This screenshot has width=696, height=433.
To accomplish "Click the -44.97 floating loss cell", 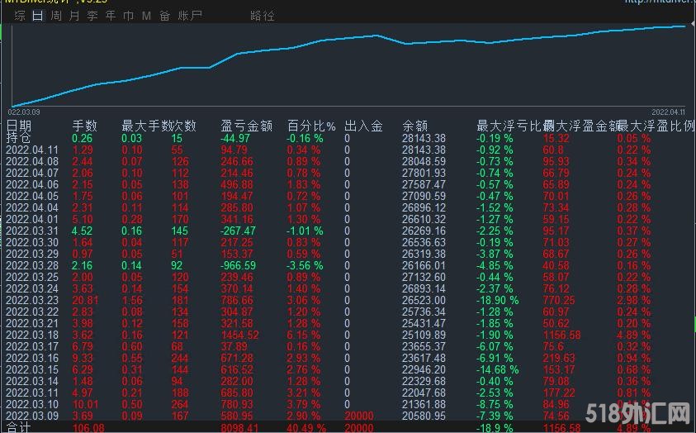I will point(235,138).
